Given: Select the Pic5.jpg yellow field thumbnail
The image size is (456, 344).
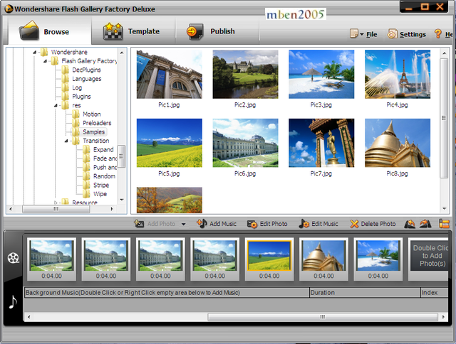Looking at the screenshot, I should coord(170,143).
